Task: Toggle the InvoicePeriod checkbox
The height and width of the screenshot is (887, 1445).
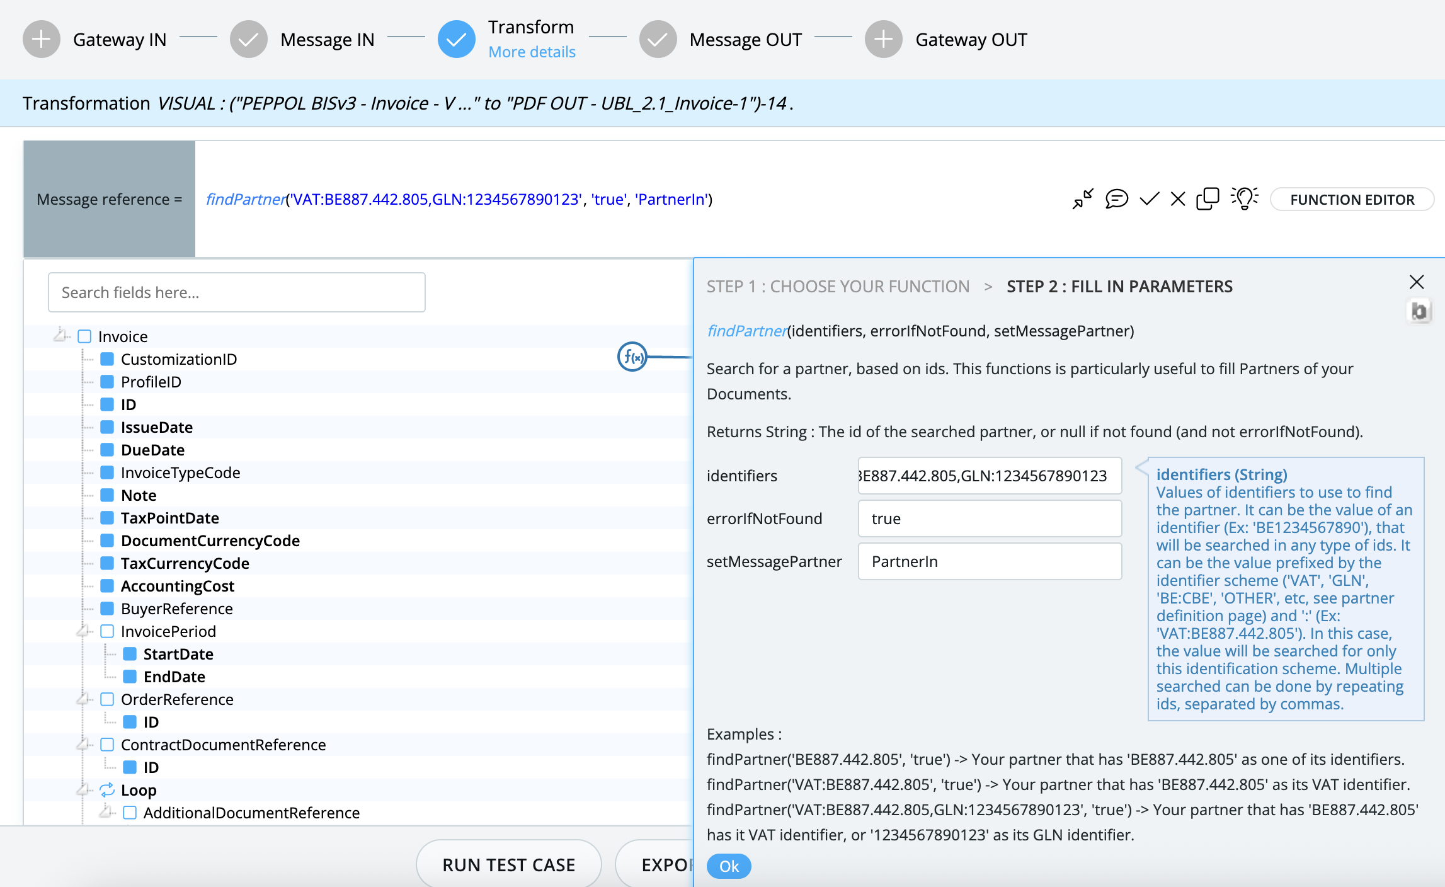Action: coord(107,631)
